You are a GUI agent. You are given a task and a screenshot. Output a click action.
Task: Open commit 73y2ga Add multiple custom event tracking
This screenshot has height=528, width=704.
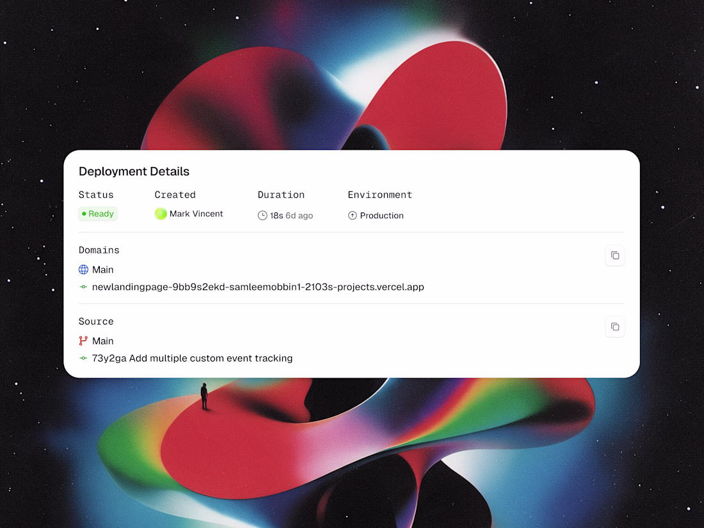(x=192, y=358)
